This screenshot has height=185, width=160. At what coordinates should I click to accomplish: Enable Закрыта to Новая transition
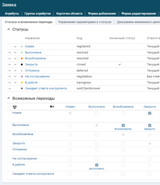pos(70,144)
